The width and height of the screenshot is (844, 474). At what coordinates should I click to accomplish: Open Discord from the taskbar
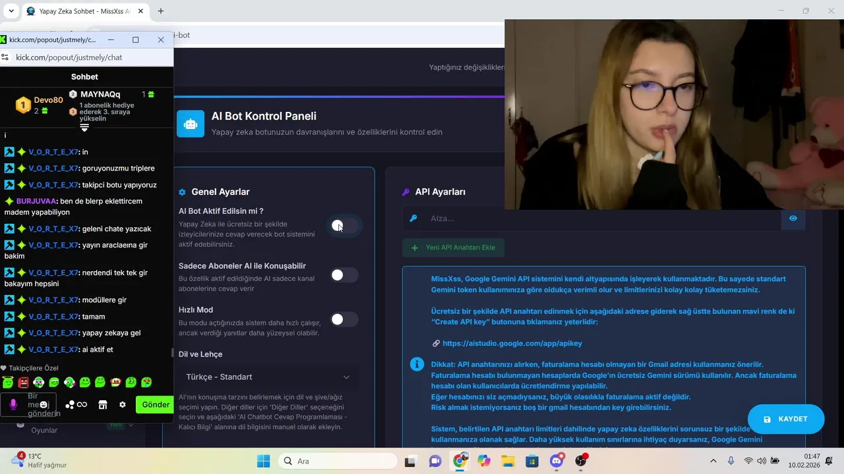(x=557, y=461)
